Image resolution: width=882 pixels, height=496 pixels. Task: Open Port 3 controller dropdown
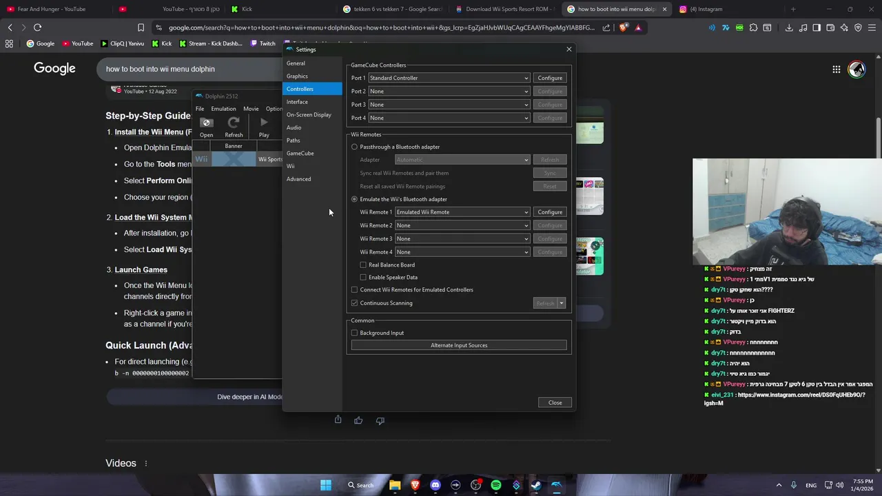pos(449,105)
